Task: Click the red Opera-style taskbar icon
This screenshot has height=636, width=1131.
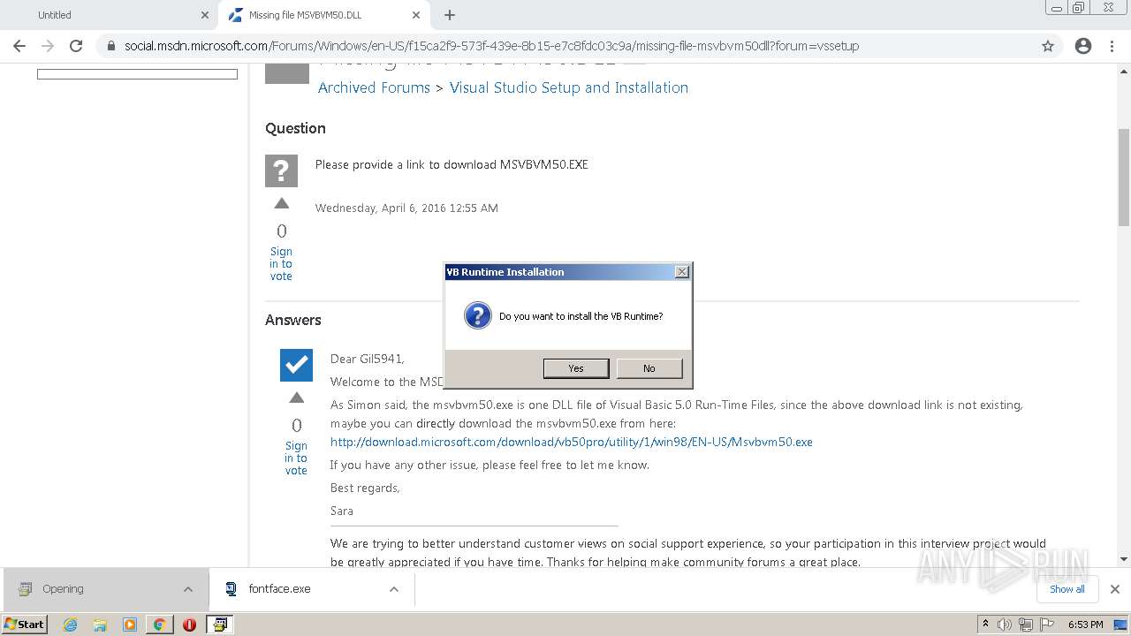Action: pyautogui.click(x=189, y=625)
